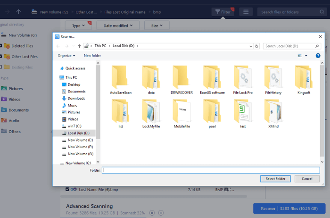Select the XMind folder
The image size is (330, 218).
tap(273, 114)
